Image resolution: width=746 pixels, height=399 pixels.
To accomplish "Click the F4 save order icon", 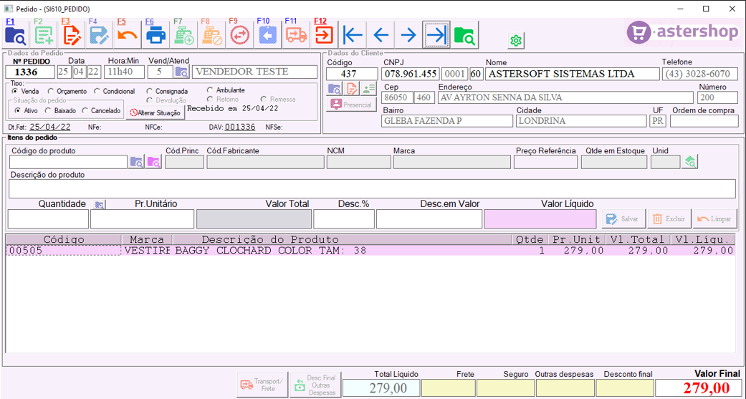I will [100, 34].
